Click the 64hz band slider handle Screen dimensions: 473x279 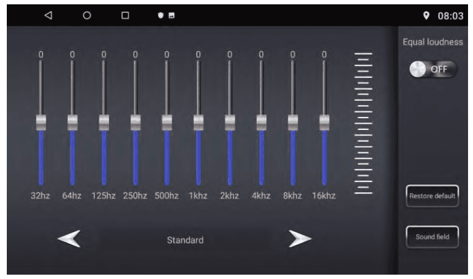click(x=72, y=122)
